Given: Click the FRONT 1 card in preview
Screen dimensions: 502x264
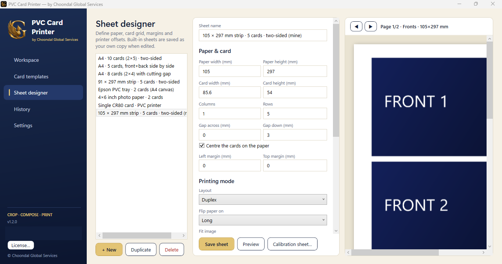Looking at the screenshot, I should click(429, 107).
